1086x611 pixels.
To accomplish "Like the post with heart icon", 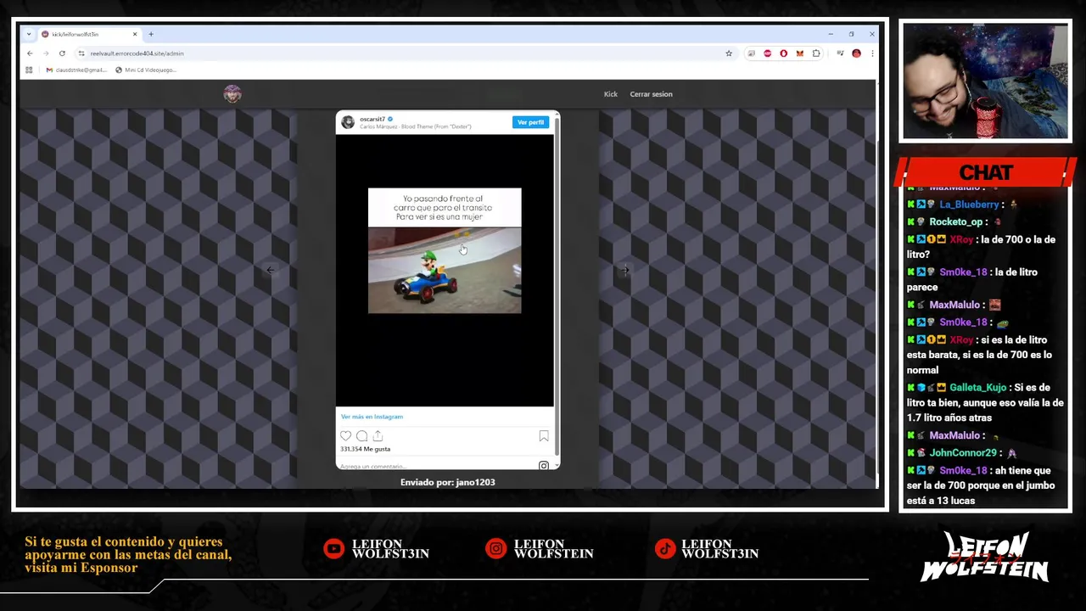I will (345, 436).
